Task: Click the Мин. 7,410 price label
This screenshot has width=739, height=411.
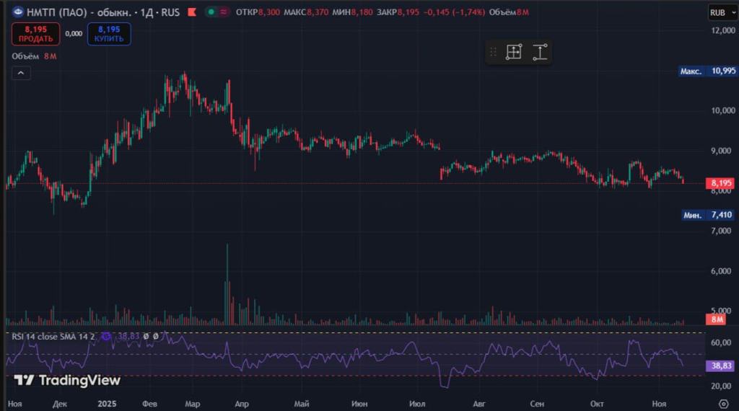Action: (708, 215)
